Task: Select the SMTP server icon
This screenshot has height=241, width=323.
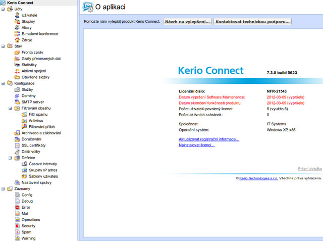Action: coord(17,102)
